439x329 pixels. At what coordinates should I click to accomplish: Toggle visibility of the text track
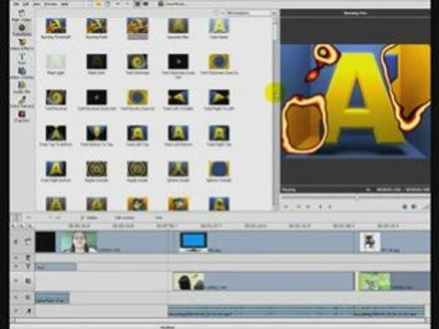click(x=16, y=267)
